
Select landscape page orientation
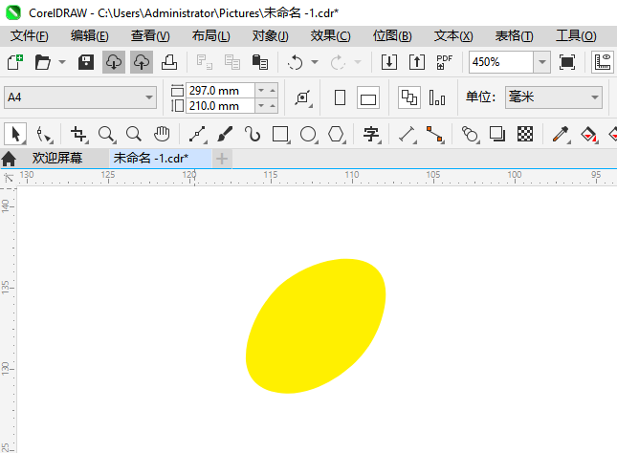[368, 97]
